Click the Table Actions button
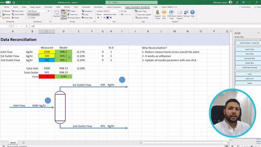 pyautogui.click(x=64, y=15)
